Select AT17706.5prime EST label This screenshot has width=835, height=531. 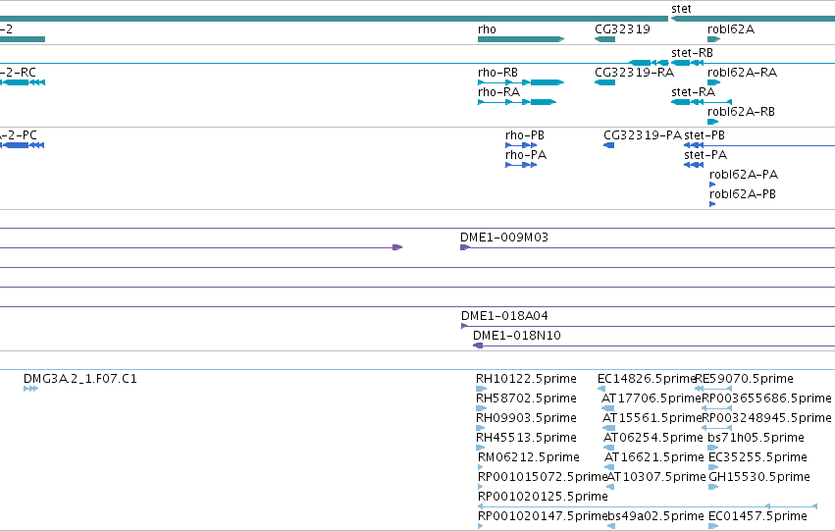pos(652,398)
